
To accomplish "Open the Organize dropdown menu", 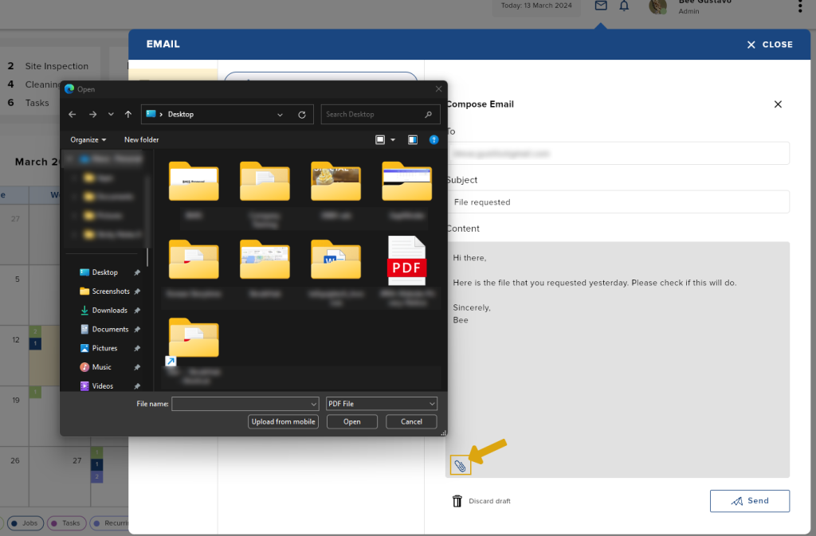I will coord(88,140).
